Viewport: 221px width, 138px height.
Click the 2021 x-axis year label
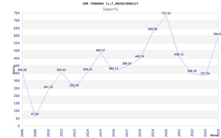click(179, 133)
